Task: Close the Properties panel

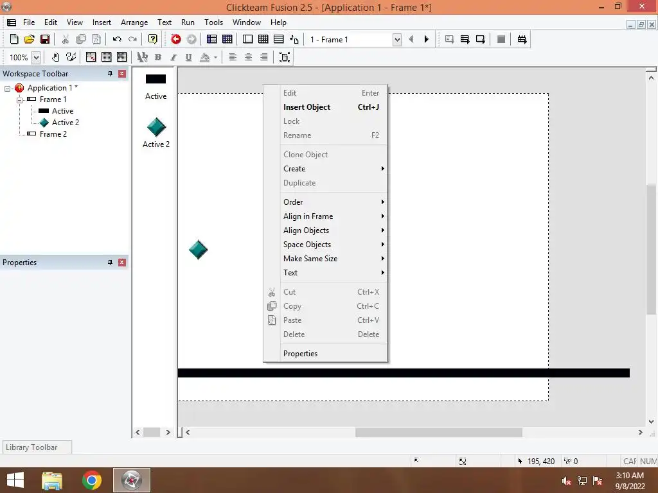Action: point(122,263)
